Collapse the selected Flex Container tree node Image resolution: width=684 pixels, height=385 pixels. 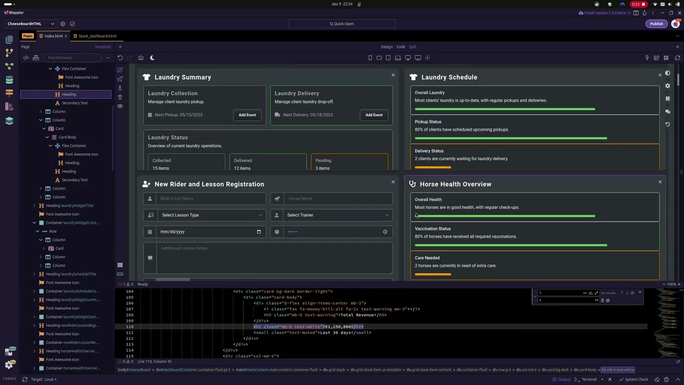point(50,68)
